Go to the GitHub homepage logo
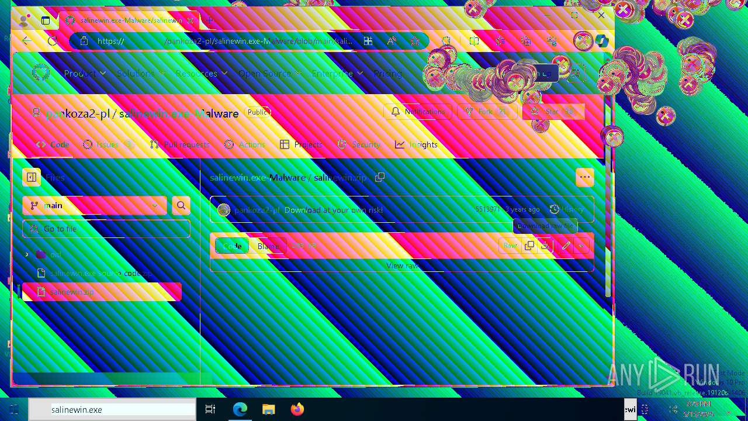The height and width of the screenshot is (421, 748). pyautogui.click(x=41, y=73)
